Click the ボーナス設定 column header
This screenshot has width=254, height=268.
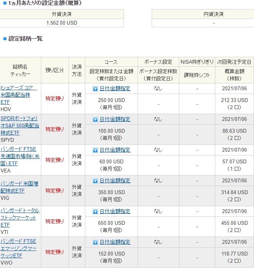click(x=158, y=62)
